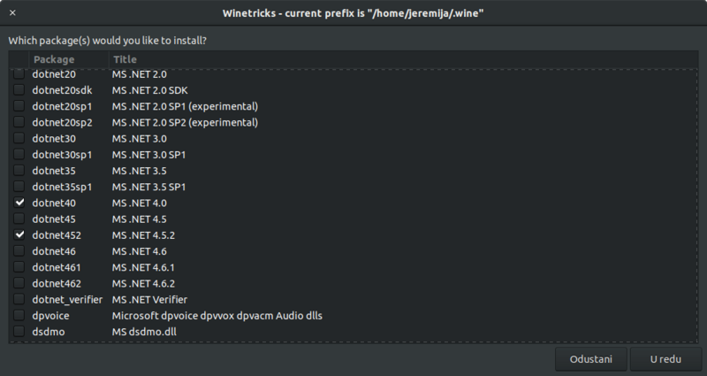Select the 'MS .NET 3.0' title

click(x=140, y=139)
